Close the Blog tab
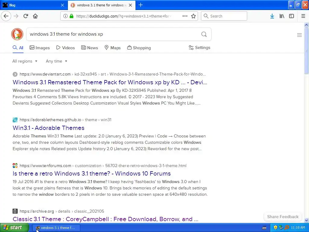This screenshot has height=232, width=309. [x=62, y=5]
